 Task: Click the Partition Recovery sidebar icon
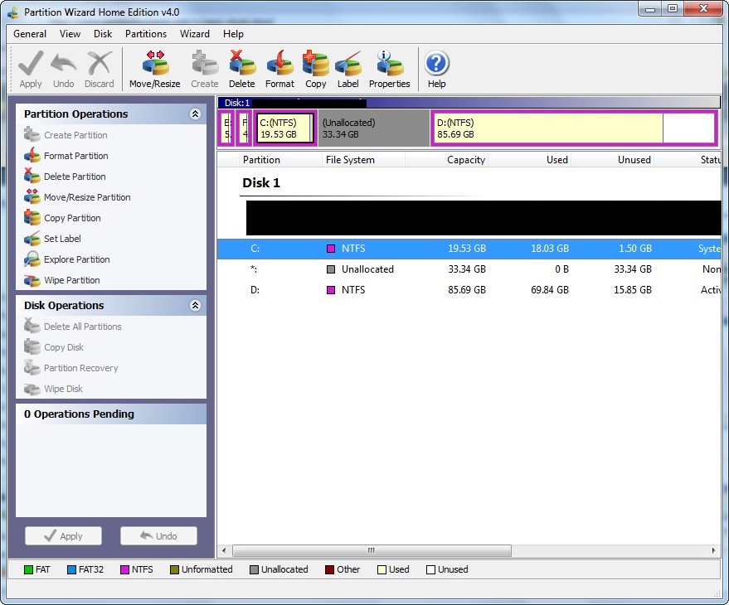[x=32, y=368]
